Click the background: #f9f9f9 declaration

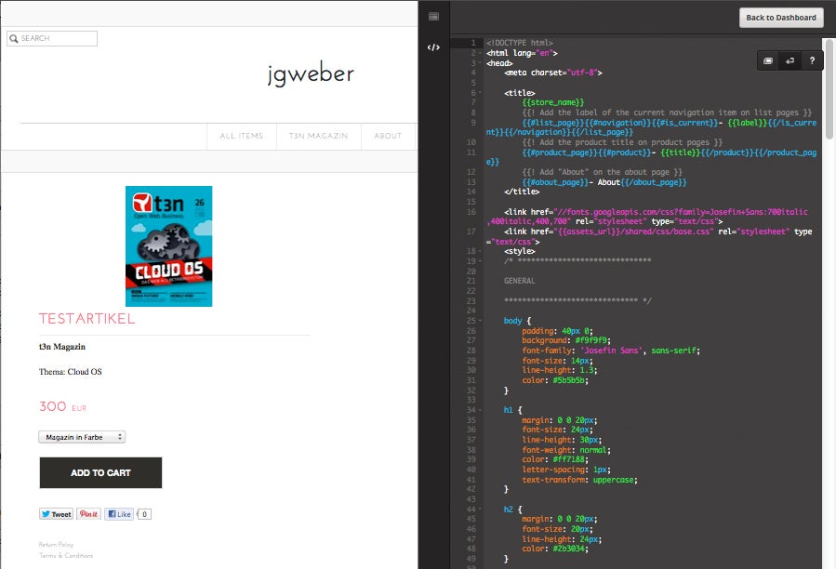566,340
